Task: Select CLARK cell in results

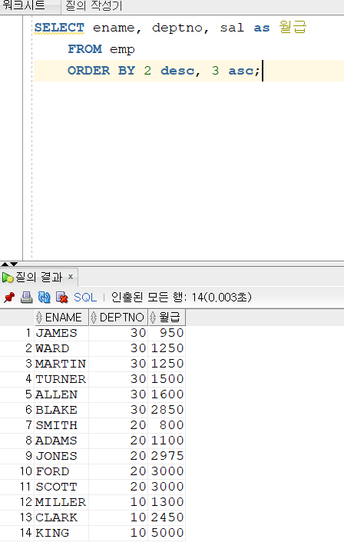Action: pyautogui.click(x=61, y=517)
